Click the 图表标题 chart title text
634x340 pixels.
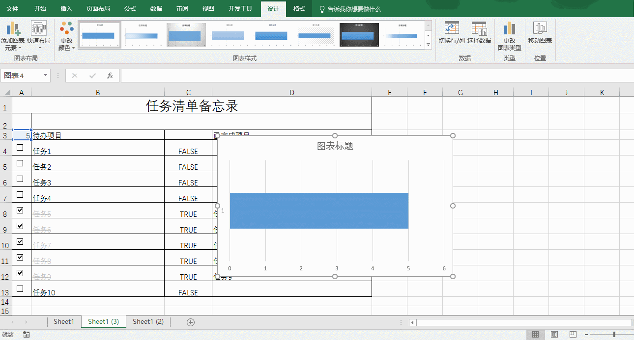point(335,146)
